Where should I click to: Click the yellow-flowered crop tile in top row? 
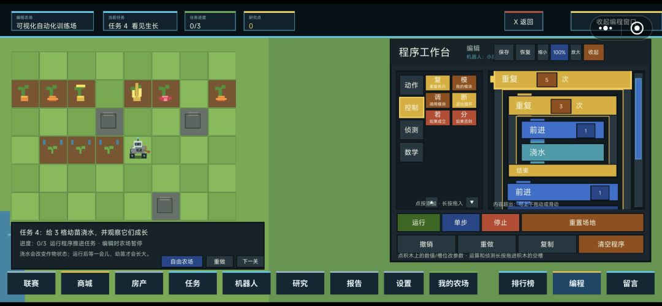click(x=81, y=93)
